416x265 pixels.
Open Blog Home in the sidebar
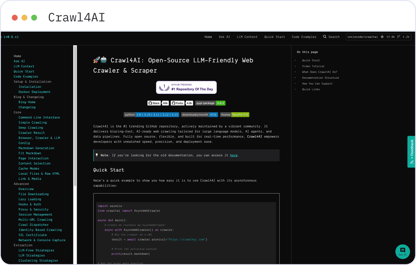click(x=27, y=102)
